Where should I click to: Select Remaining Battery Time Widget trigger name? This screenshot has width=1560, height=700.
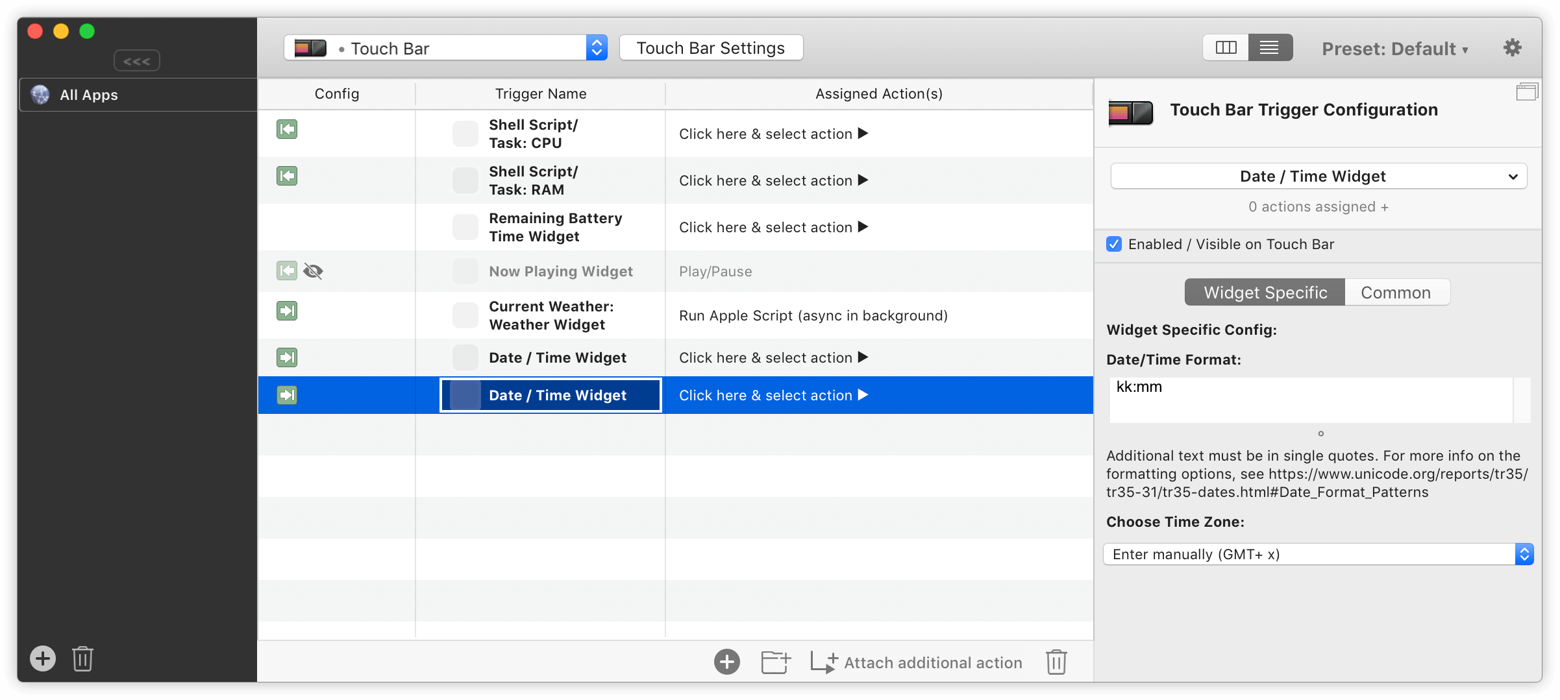(x=556, y=227)
